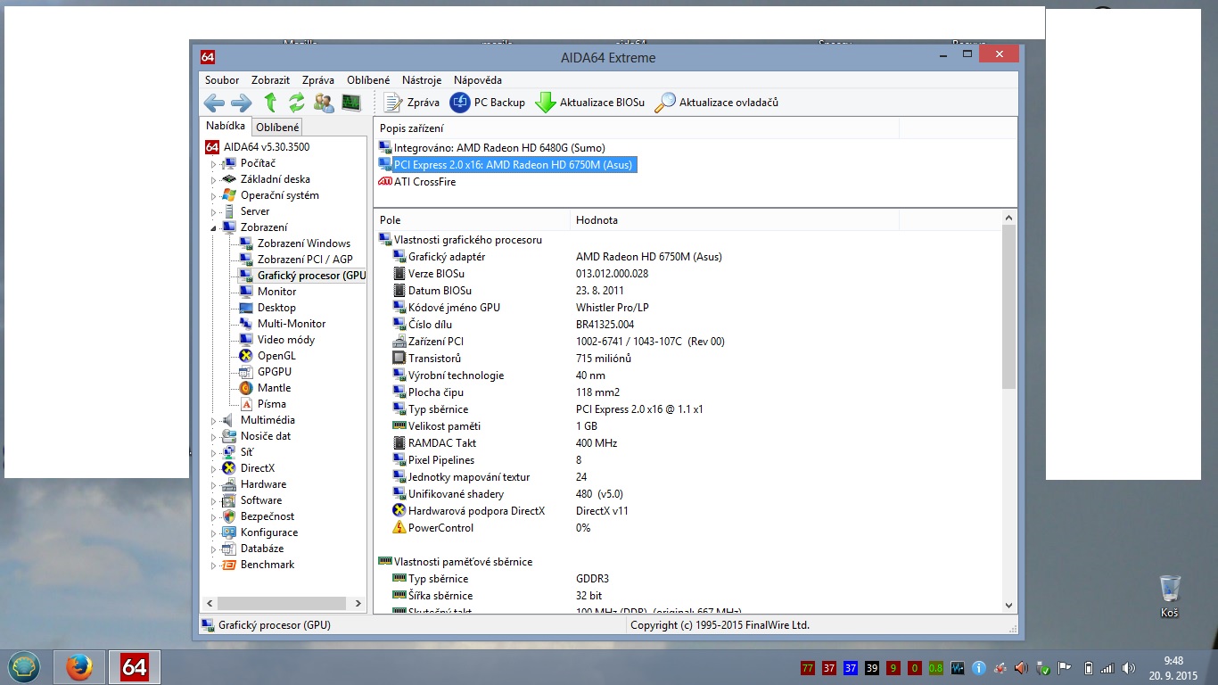The height and width of the screenshot is (685, 1218).
Task: Click the green up-level arrow icon
Action: 270,103
